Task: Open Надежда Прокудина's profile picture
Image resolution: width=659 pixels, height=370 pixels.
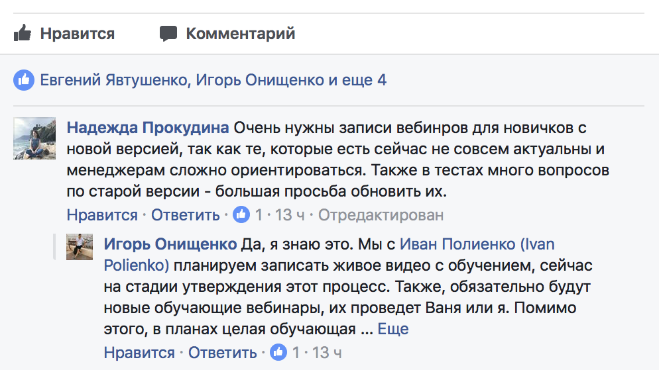Action: pyautogui.click(x=34, y=138)
